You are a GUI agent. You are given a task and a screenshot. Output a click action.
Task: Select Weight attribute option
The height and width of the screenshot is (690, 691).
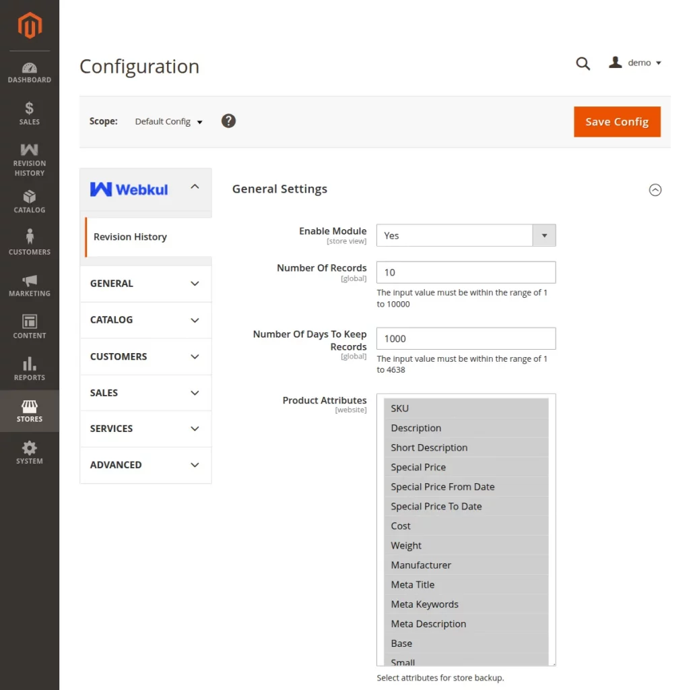point(466,546)
